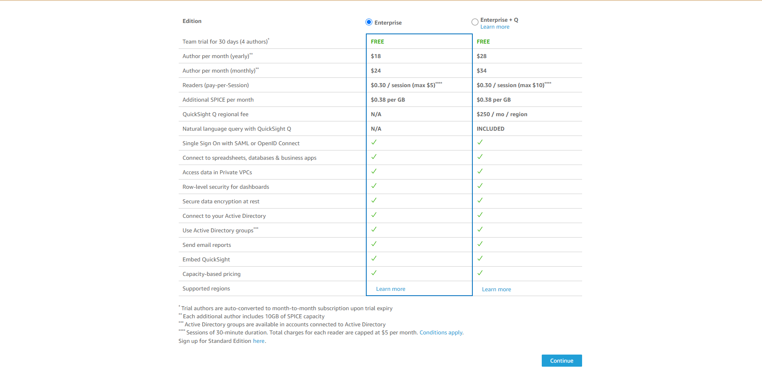Viewport: 762px width, 382px height.
Task: Click 'Supported regions' row label
Action: coord(206,288)
